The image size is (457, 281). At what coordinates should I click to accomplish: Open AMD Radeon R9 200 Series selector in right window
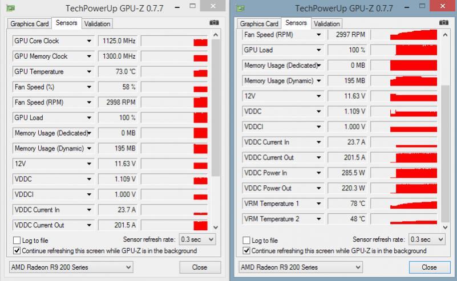pyautogui.click(x=301, y=267)
